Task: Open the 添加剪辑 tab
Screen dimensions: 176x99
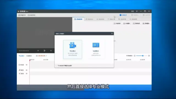Action: click(78, 19)
